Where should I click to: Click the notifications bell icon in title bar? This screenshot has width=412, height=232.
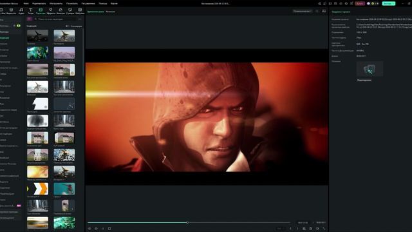coord(346,3)
